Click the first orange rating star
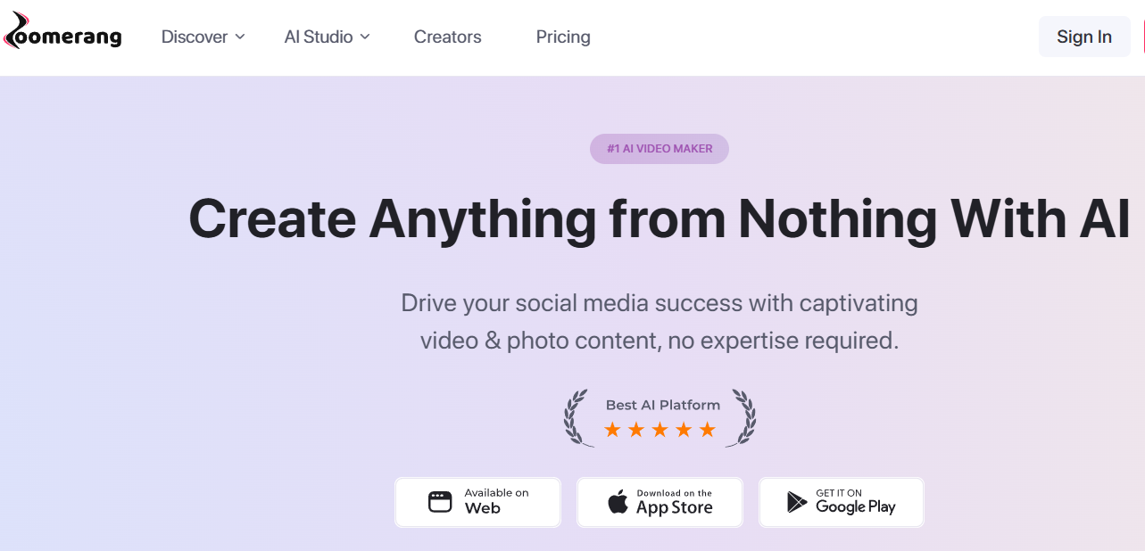This screenshot has height=551, width=1145. [x=612, y=430]
